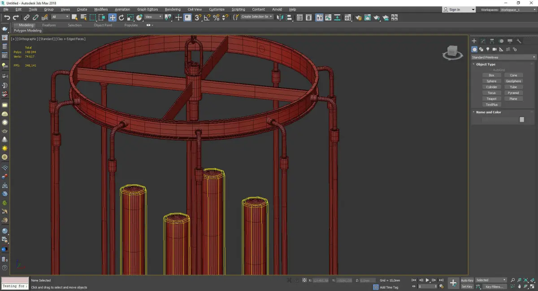The height and width of the screenshot is (291, 538).
Task: Toggle the Angle Snap icon
Action: pyautogui.click(x=207, y=17)
